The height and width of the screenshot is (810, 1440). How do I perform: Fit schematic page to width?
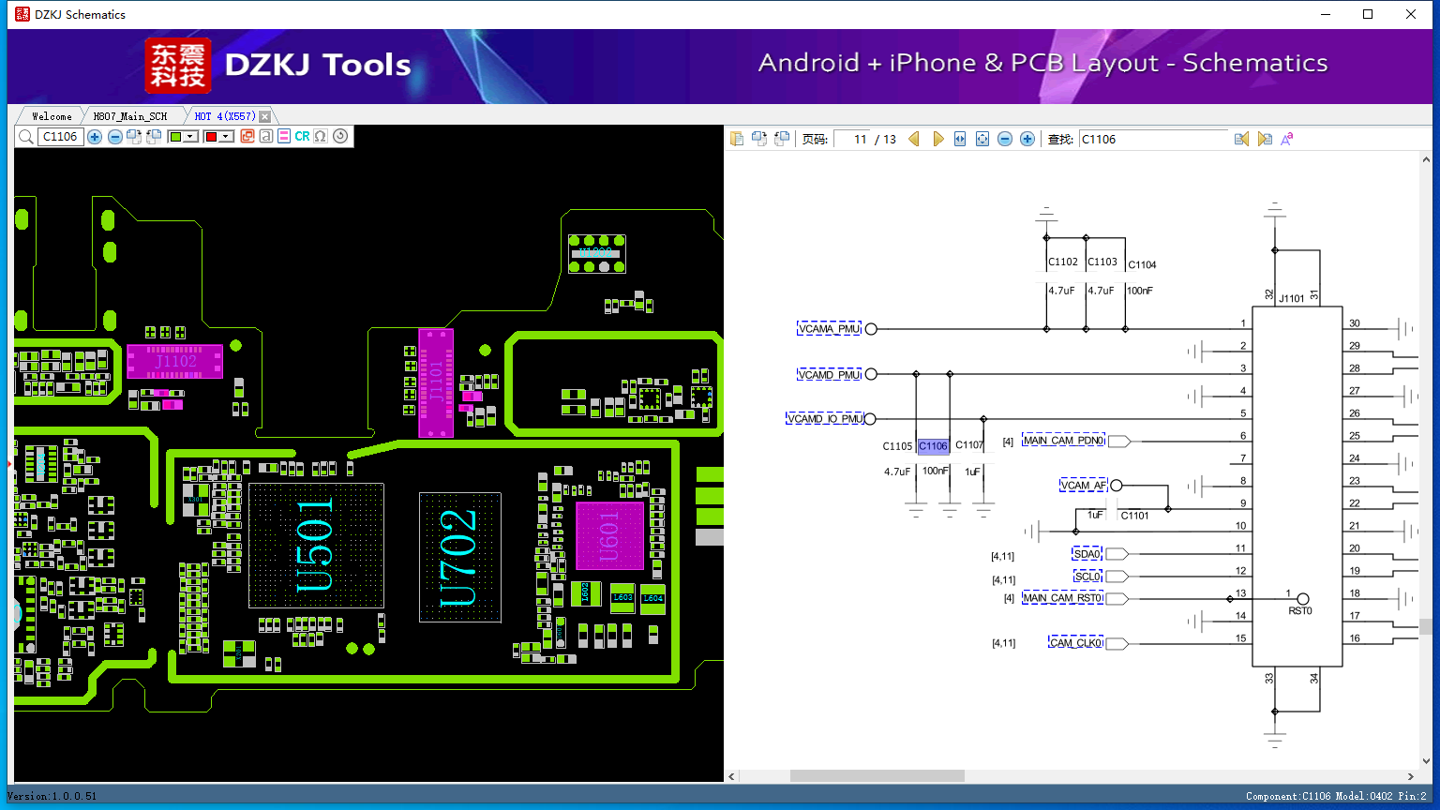point(960,139)
